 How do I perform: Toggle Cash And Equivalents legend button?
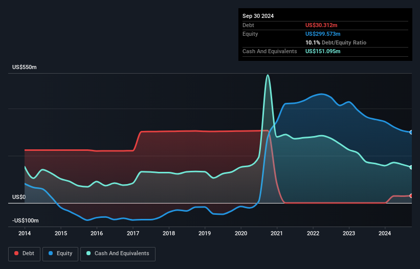118,254
